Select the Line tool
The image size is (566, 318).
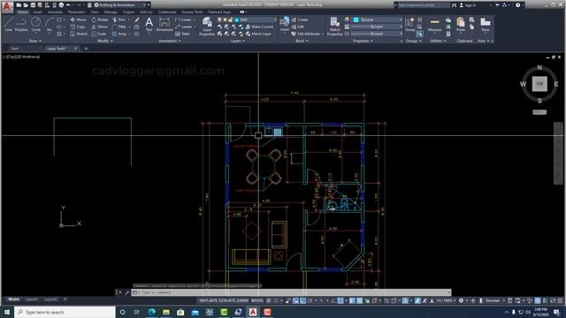click(8, 25)
